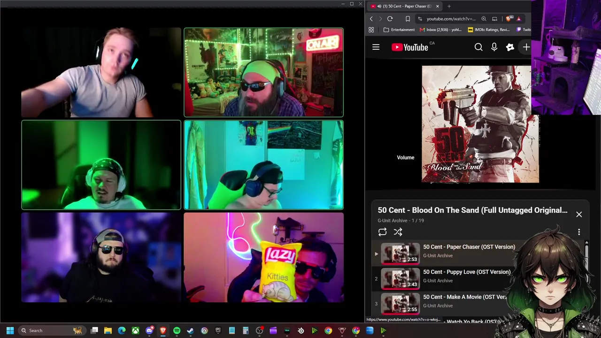The width and height of the screenshot is (601, 338).
Task: Select the 50 Cent - Paper Chaser browser tab
Action: [404, 6]
